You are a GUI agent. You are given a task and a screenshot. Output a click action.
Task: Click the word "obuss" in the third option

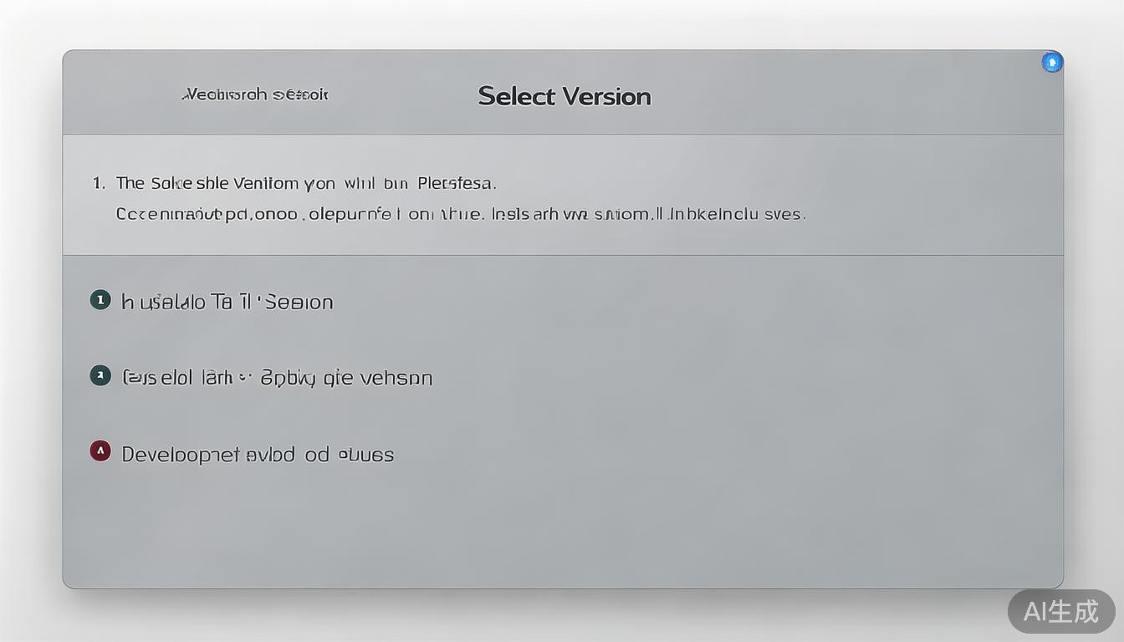pyautogui.click(x=366, y=455)
